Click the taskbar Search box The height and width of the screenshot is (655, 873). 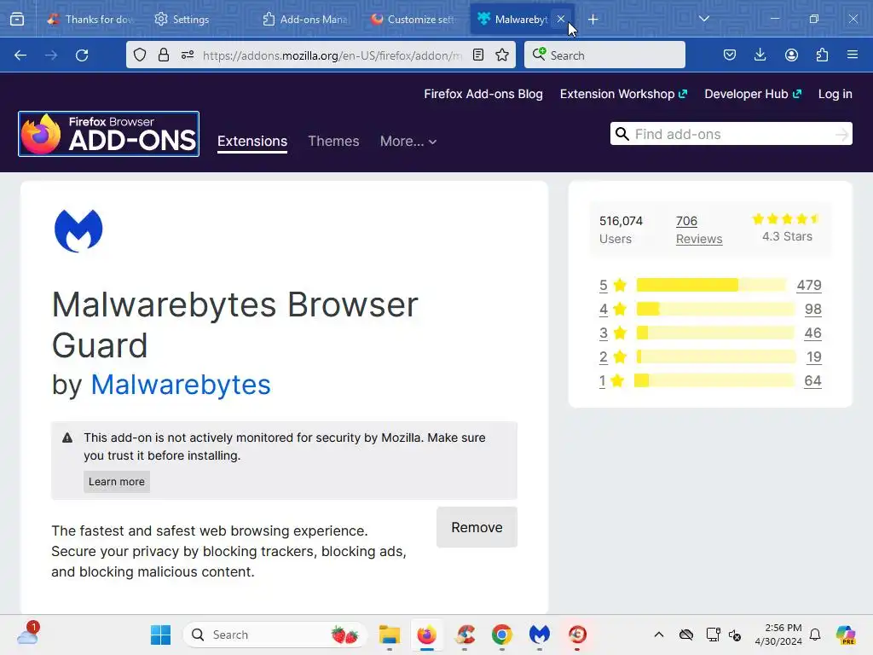(x=275, y=635)
